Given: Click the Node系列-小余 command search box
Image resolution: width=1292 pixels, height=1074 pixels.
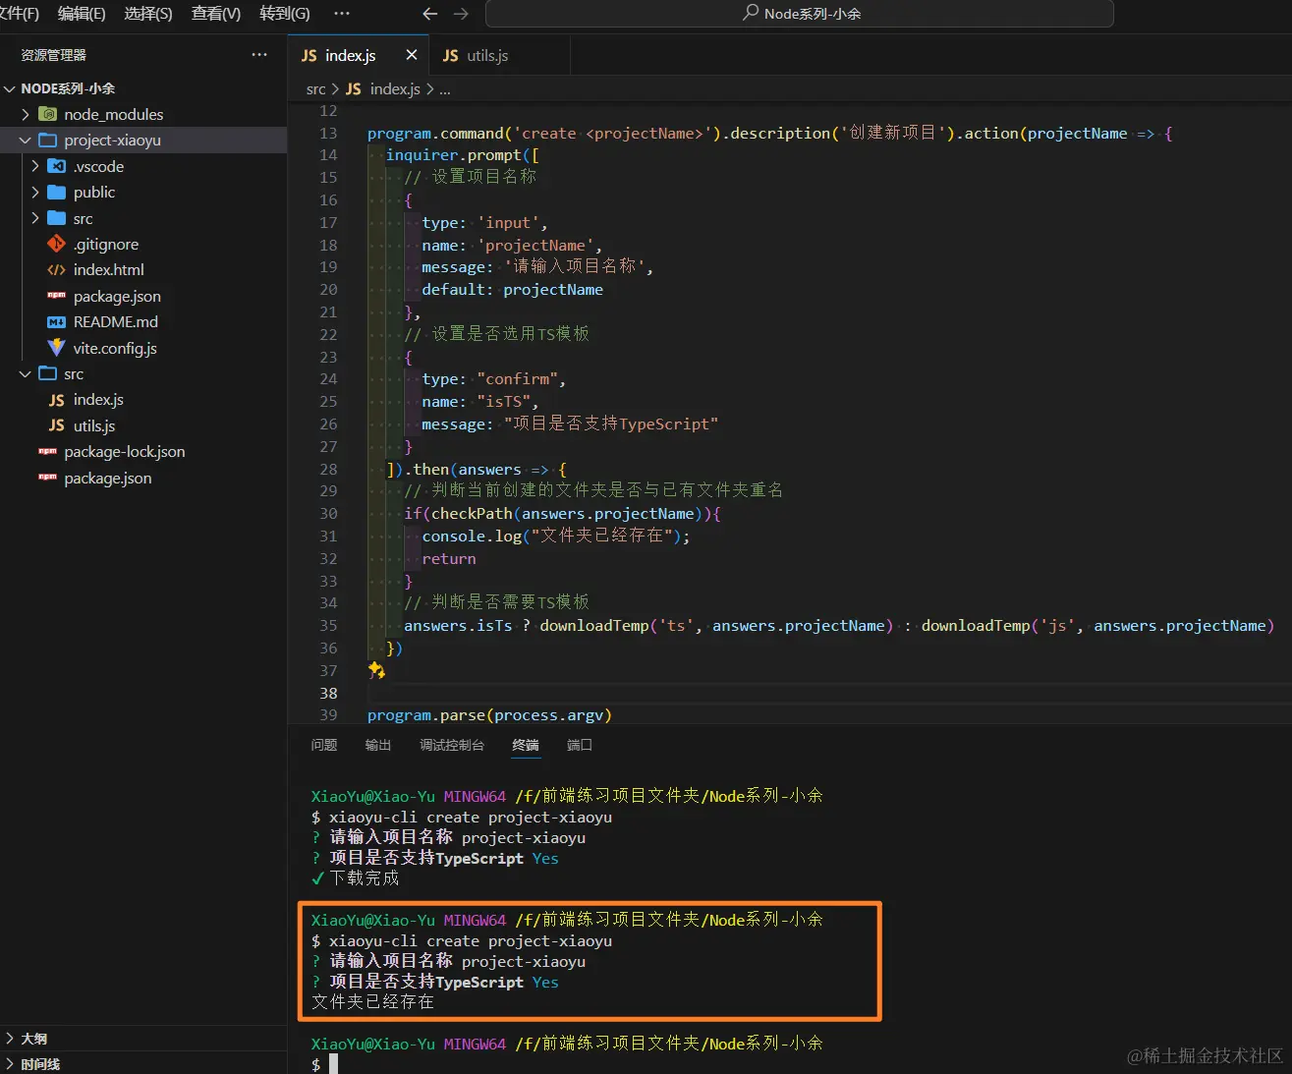Looking at the screenshot, I should (800, 14).
